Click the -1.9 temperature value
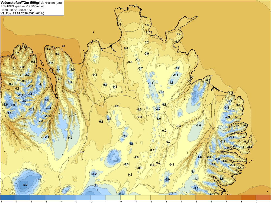271x203 pixels. (150, 83)
